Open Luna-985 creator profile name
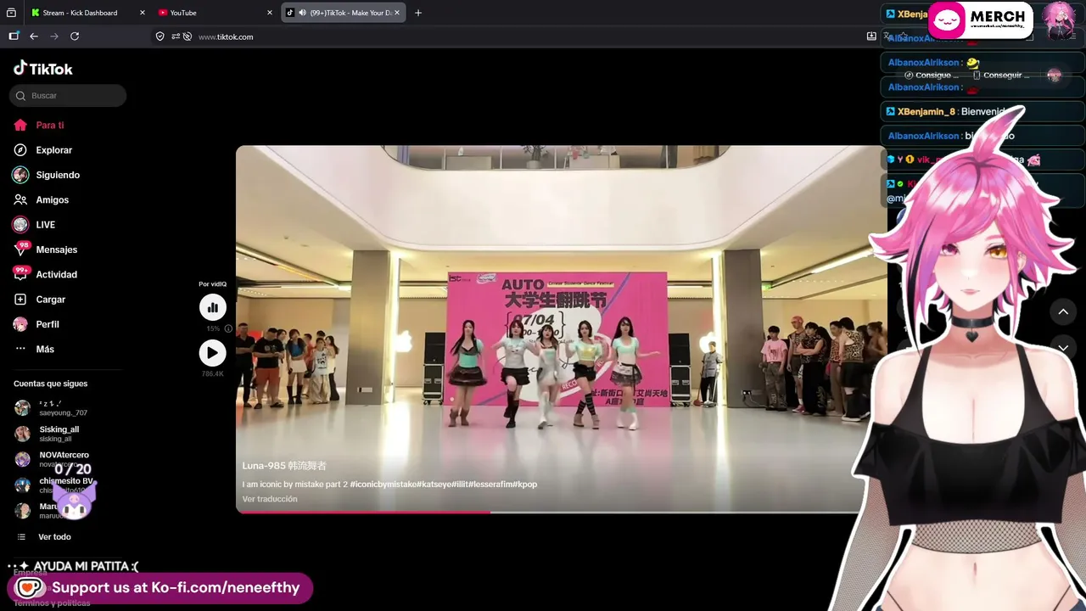 click(284, 466)
